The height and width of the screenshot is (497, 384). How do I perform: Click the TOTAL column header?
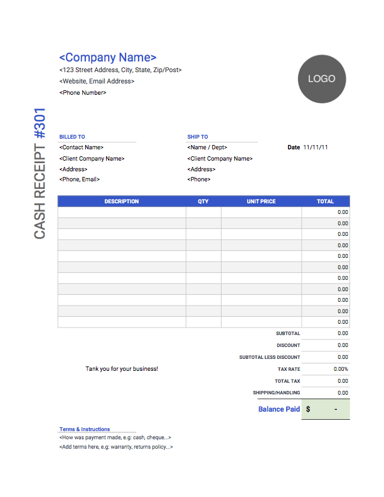326,201
